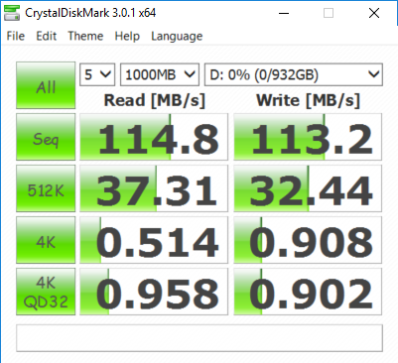This screenshot has height=363, width=398.
Task: Minimize the CrystalDiskMark window
Action: tap(284, 13)
